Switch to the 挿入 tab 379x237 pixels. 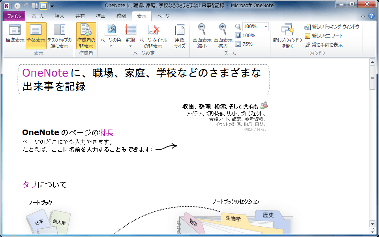(x=60, y=16)
